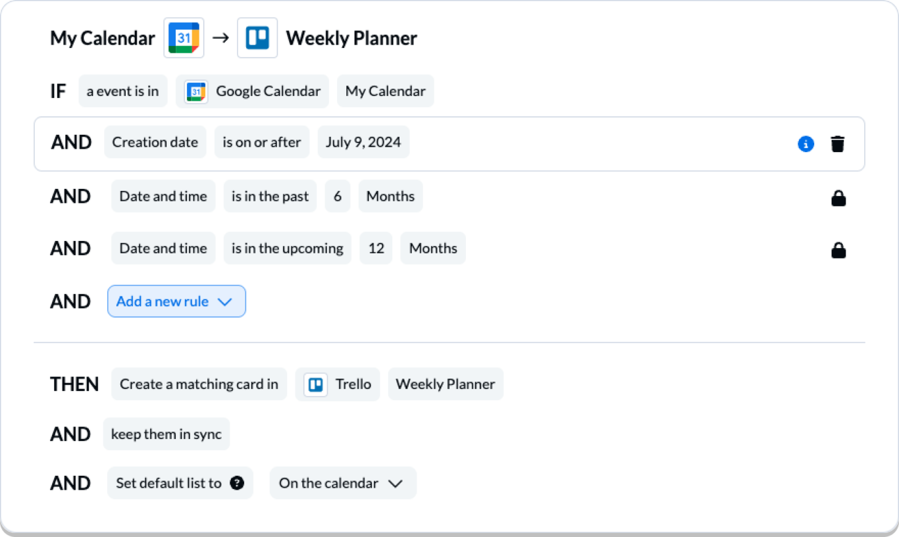The width and height of the screenshot is (899, 537).
Task: Delete the Creation date rule with trash icon
Action: pos(837,144)
